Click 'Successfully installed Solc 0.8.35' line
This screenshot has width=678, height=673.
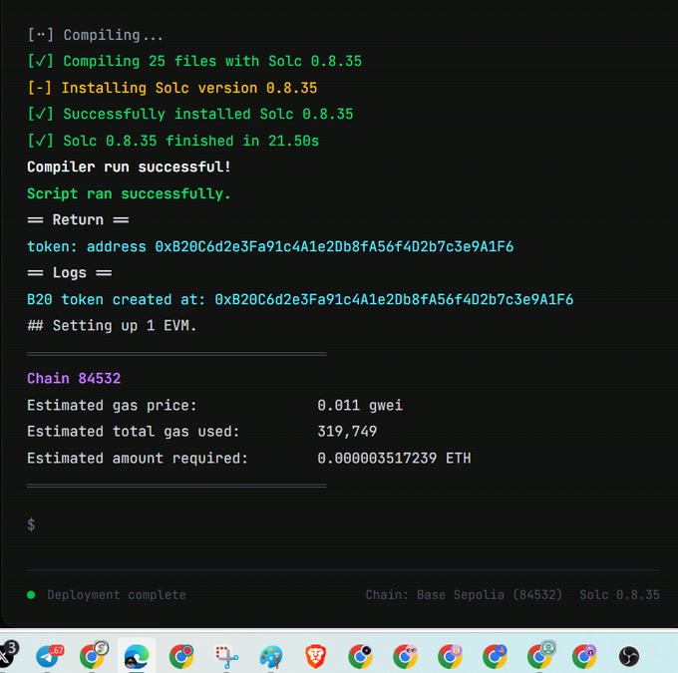click(190, 115)
